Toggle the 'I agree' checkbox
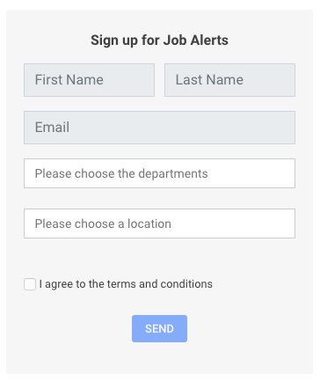This screenshot has width=320, height=381. tap(30, 284)
